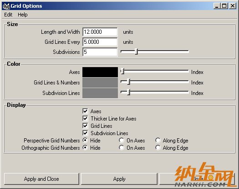Click the Apply button
This screenshot has height=189, width=239.
click(x=119, y=179)
